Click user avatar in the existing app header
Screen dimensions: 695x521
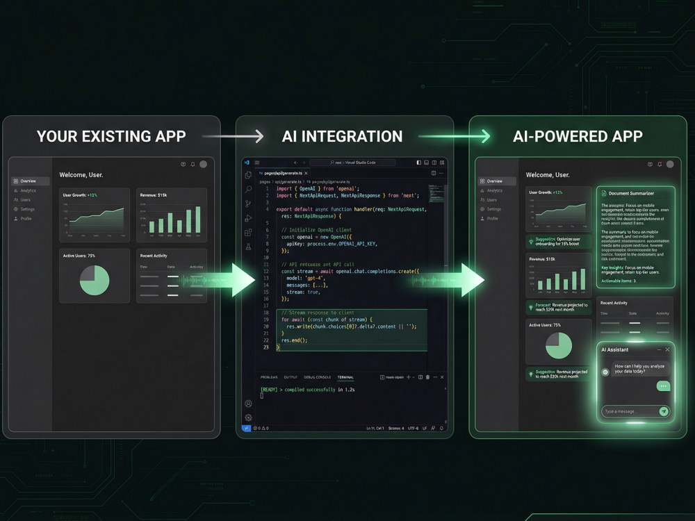203,164
